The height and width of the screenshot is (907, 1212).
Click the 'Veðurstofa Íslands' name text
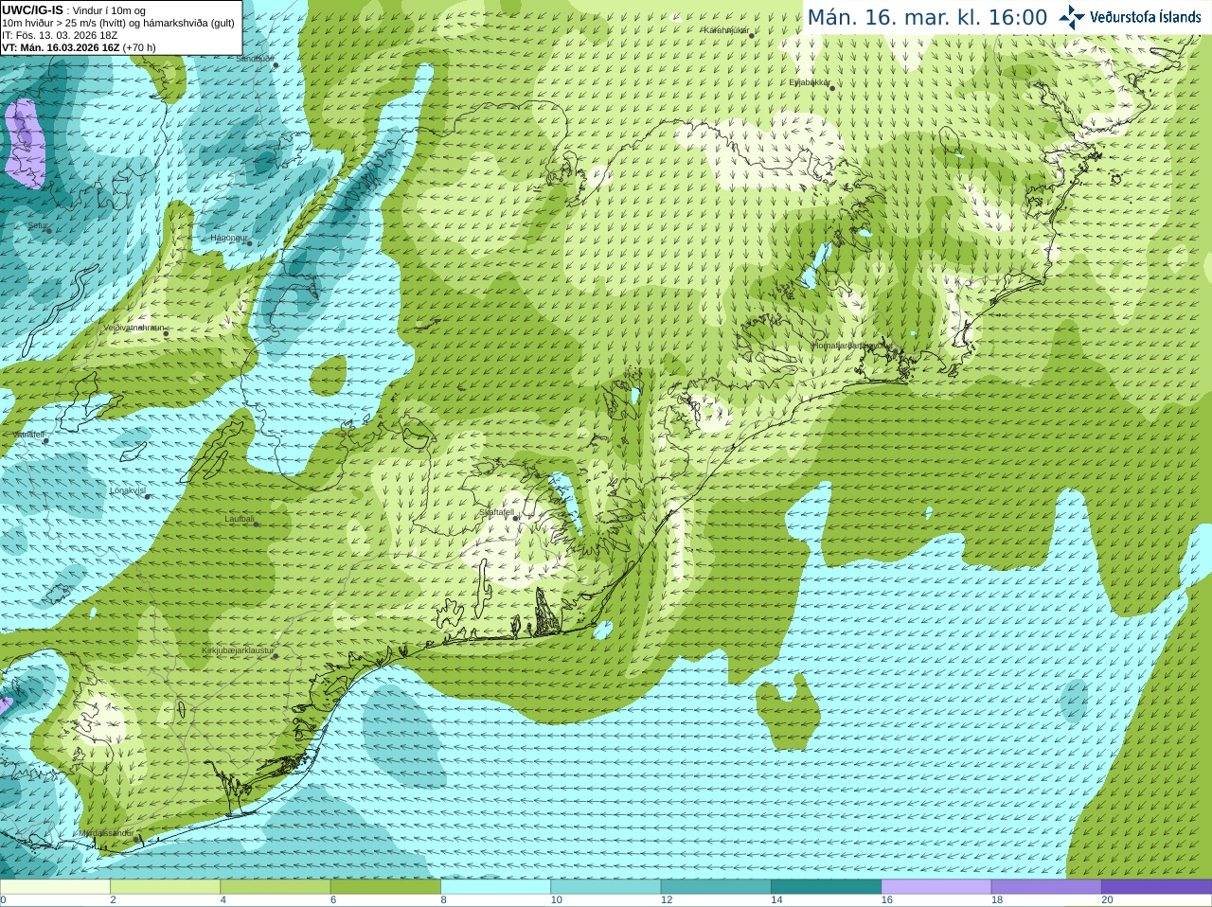[x=1145, y=17]
